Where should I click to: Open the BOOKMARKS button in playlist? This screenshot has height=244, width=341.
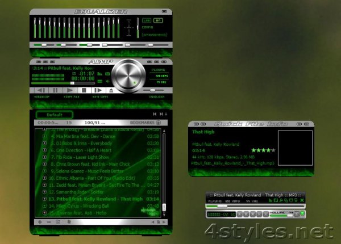pos(142,123)
